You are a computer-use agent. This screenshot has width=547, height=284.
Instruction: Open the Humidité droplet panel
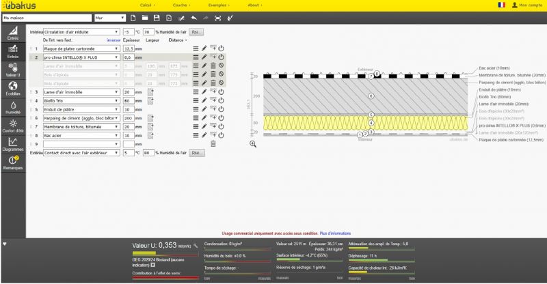[13, 107]
